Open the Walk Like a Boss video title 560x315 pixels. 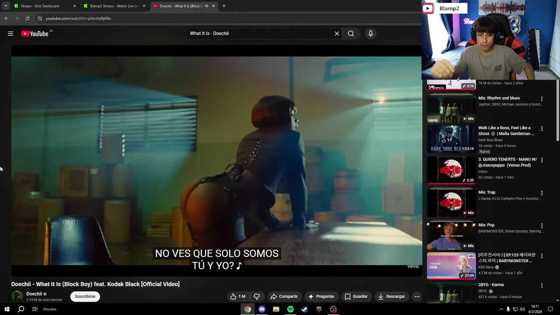coord(507,131)
